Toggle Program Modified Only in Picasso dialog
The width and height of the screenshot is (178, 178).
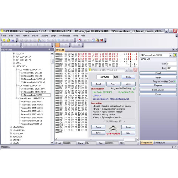134,88
